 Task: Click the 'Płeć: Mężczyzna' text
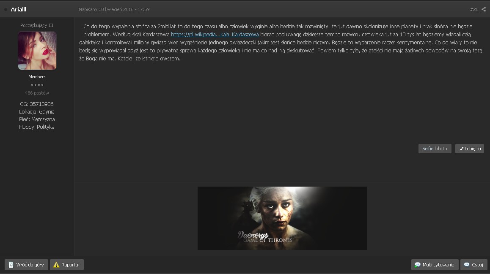tap(37, 119)
